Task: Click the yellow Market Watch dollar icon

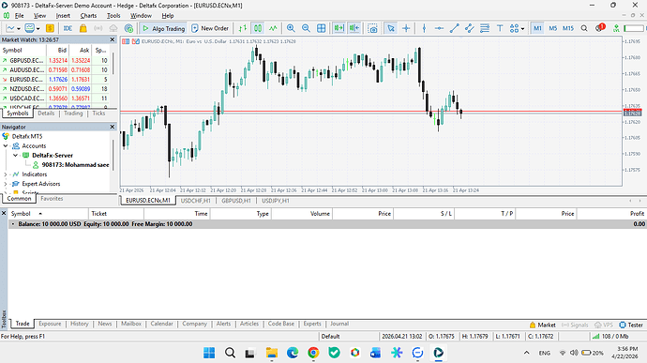Action: (50, 28)
